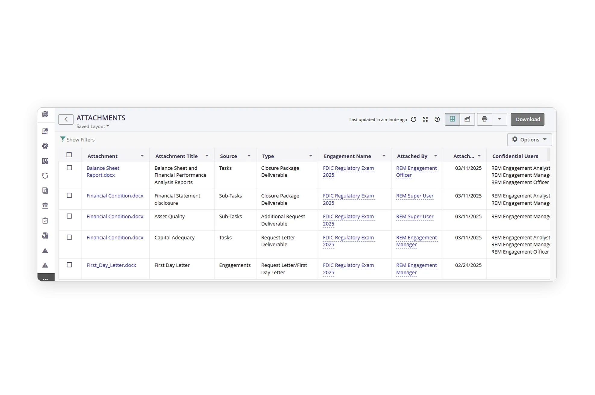Open the dropdown arrow beside the print button
The width and height of the screenshot is (595, 395).
(499, 119)
